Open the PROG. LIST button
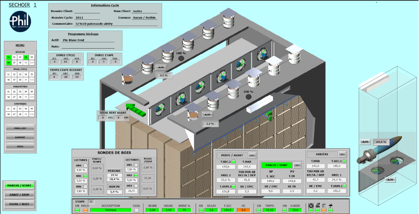Image resolution: width=419 pixels, height=214 pixels. 20,128
